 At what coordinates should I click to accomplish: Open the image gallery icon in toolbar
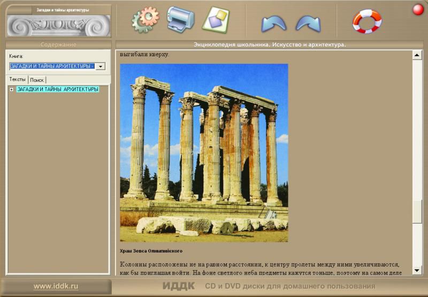215,19
